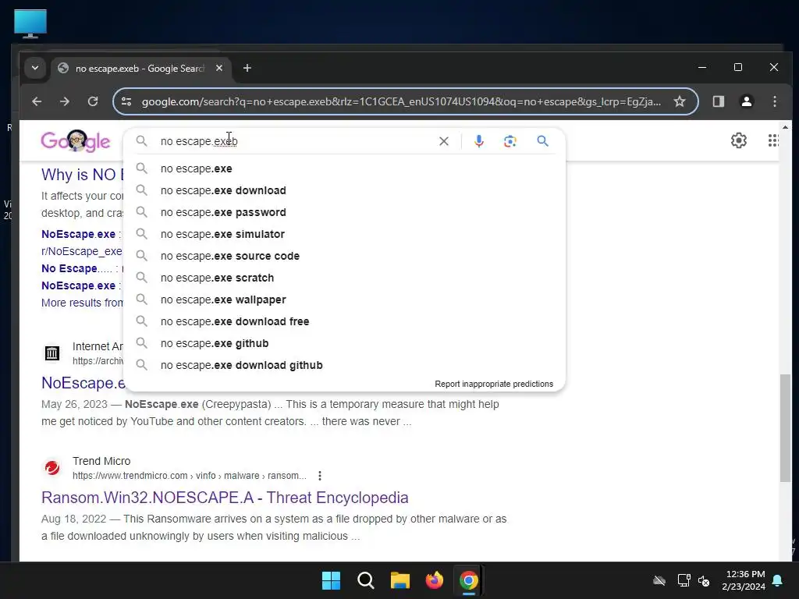The image size is (799, 599).
Task: Go to Google home via logo
Action: 76,141
